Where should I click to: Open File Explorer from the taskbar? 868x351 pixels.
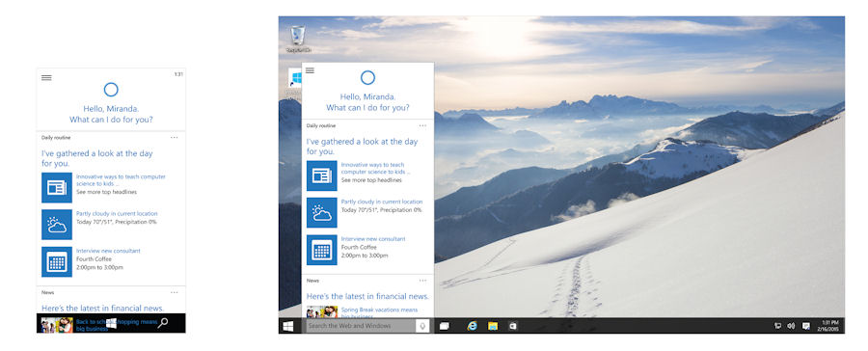point(493,326)
